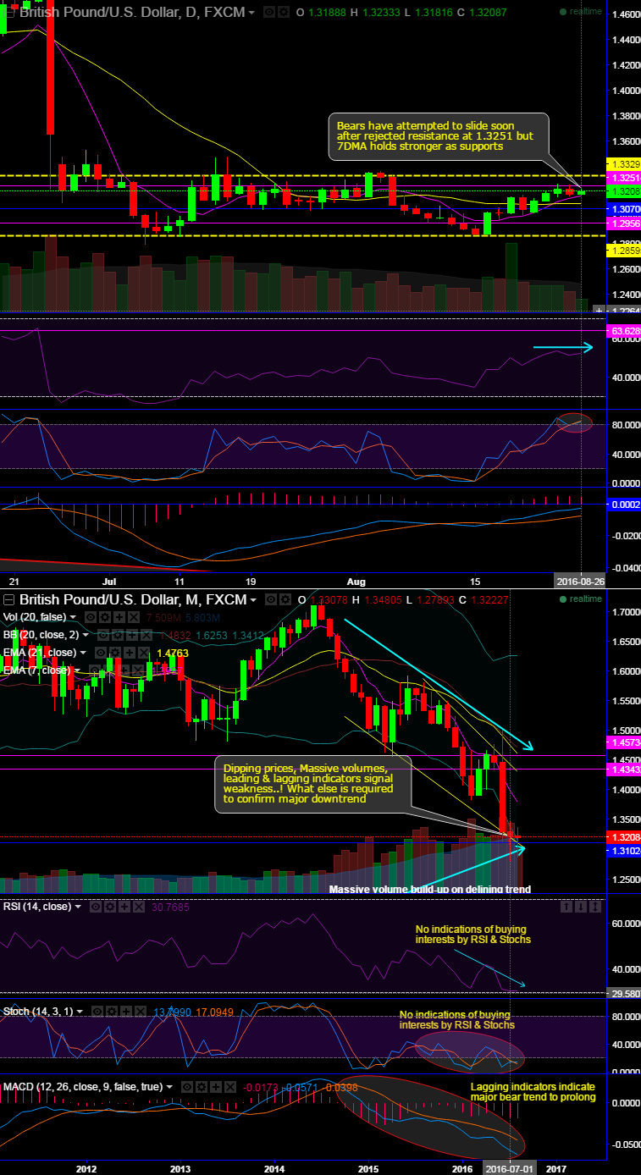Open settings for EMA 7 indicator
The height and width of the screenshot is (1175, 641).
[108, 670]
